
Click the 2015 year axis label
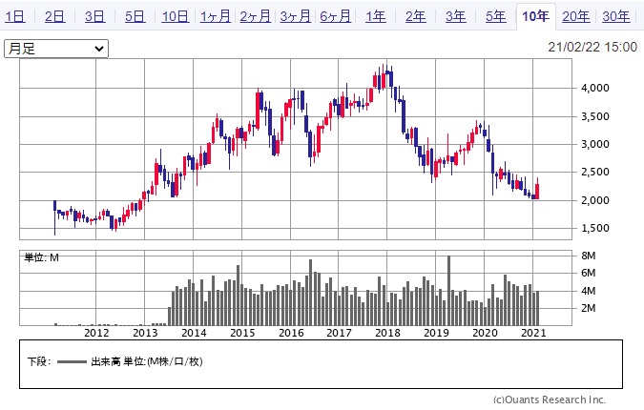click(242, 333)
